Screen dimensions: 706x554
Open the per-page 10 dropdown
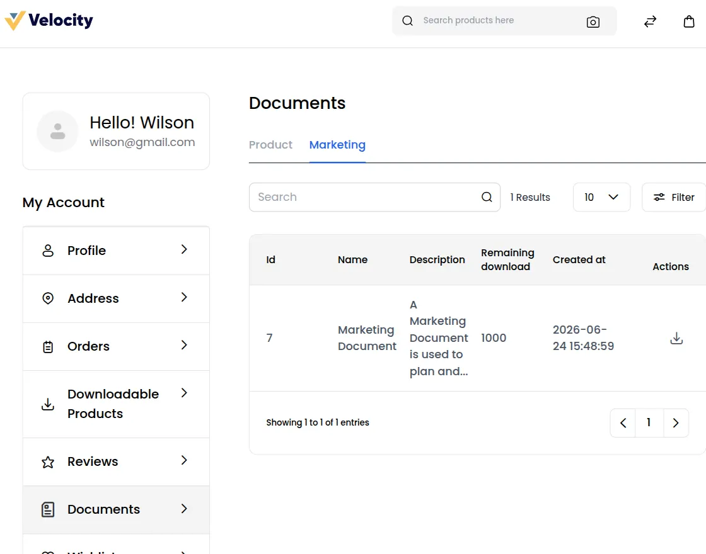click(x=601, y=197)
